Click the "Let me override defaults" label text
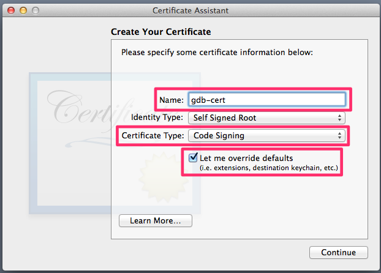The width and height of the screenshot is (381, 273). 246,158
